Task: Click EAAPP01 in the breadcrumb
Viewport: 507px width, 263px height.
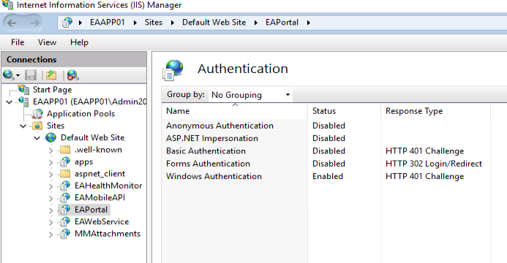Action: (x=108, y=22)
